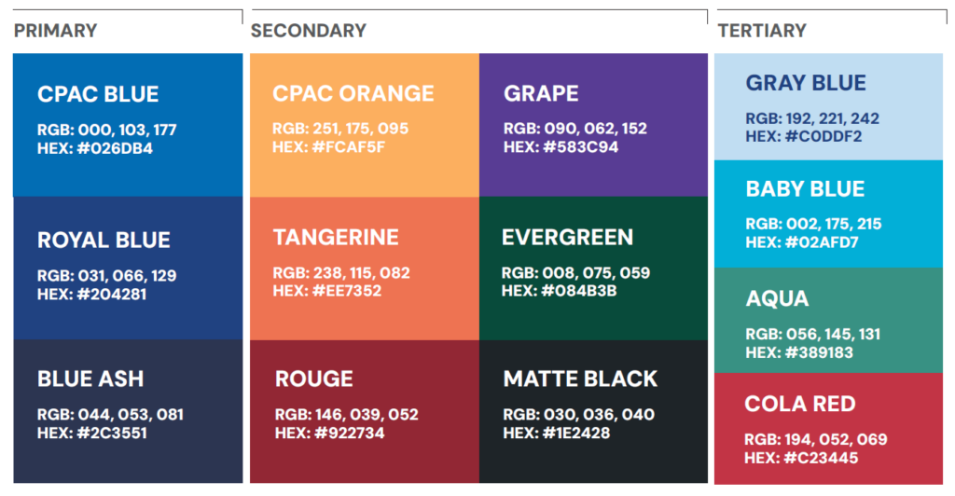Click the Tangerine color block
The image size is (955, 496).
365,268
